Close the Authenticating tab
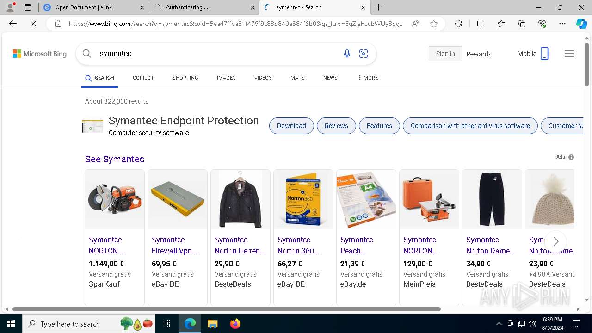Screen dimensions: 592x333 253,7
